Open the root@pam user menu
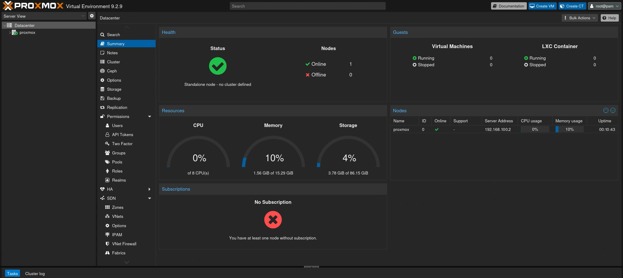 click(x=604, y=6)
